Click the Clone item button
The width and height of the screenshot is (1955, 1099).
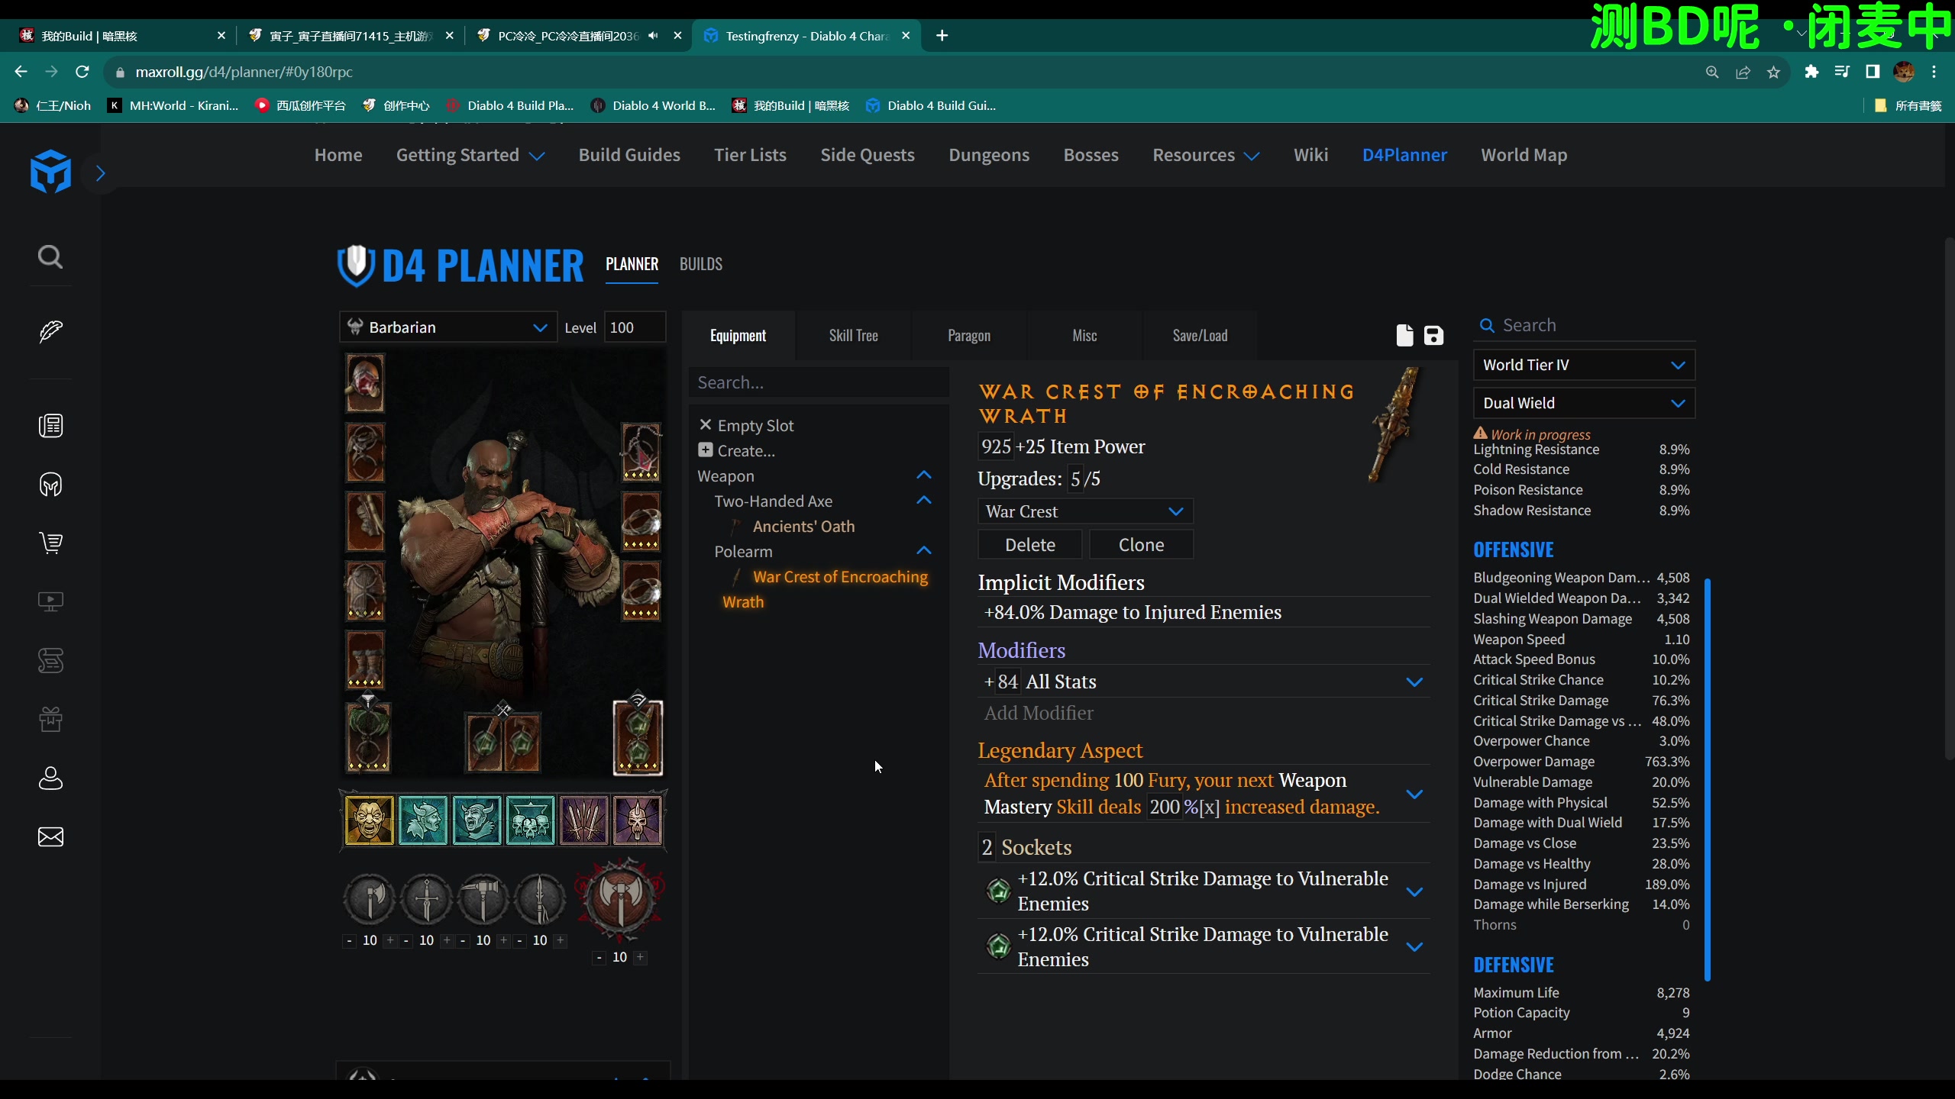(1141, 544)
